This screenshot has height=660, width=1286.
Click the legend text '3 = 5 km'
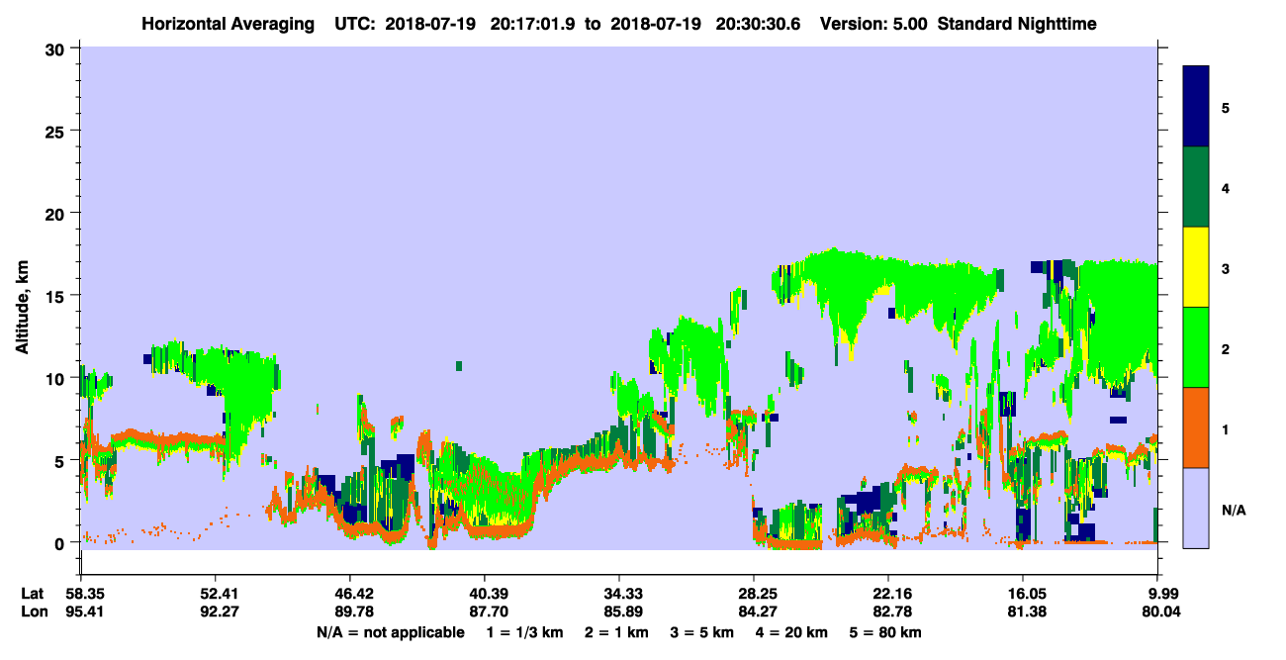[703, 632]
